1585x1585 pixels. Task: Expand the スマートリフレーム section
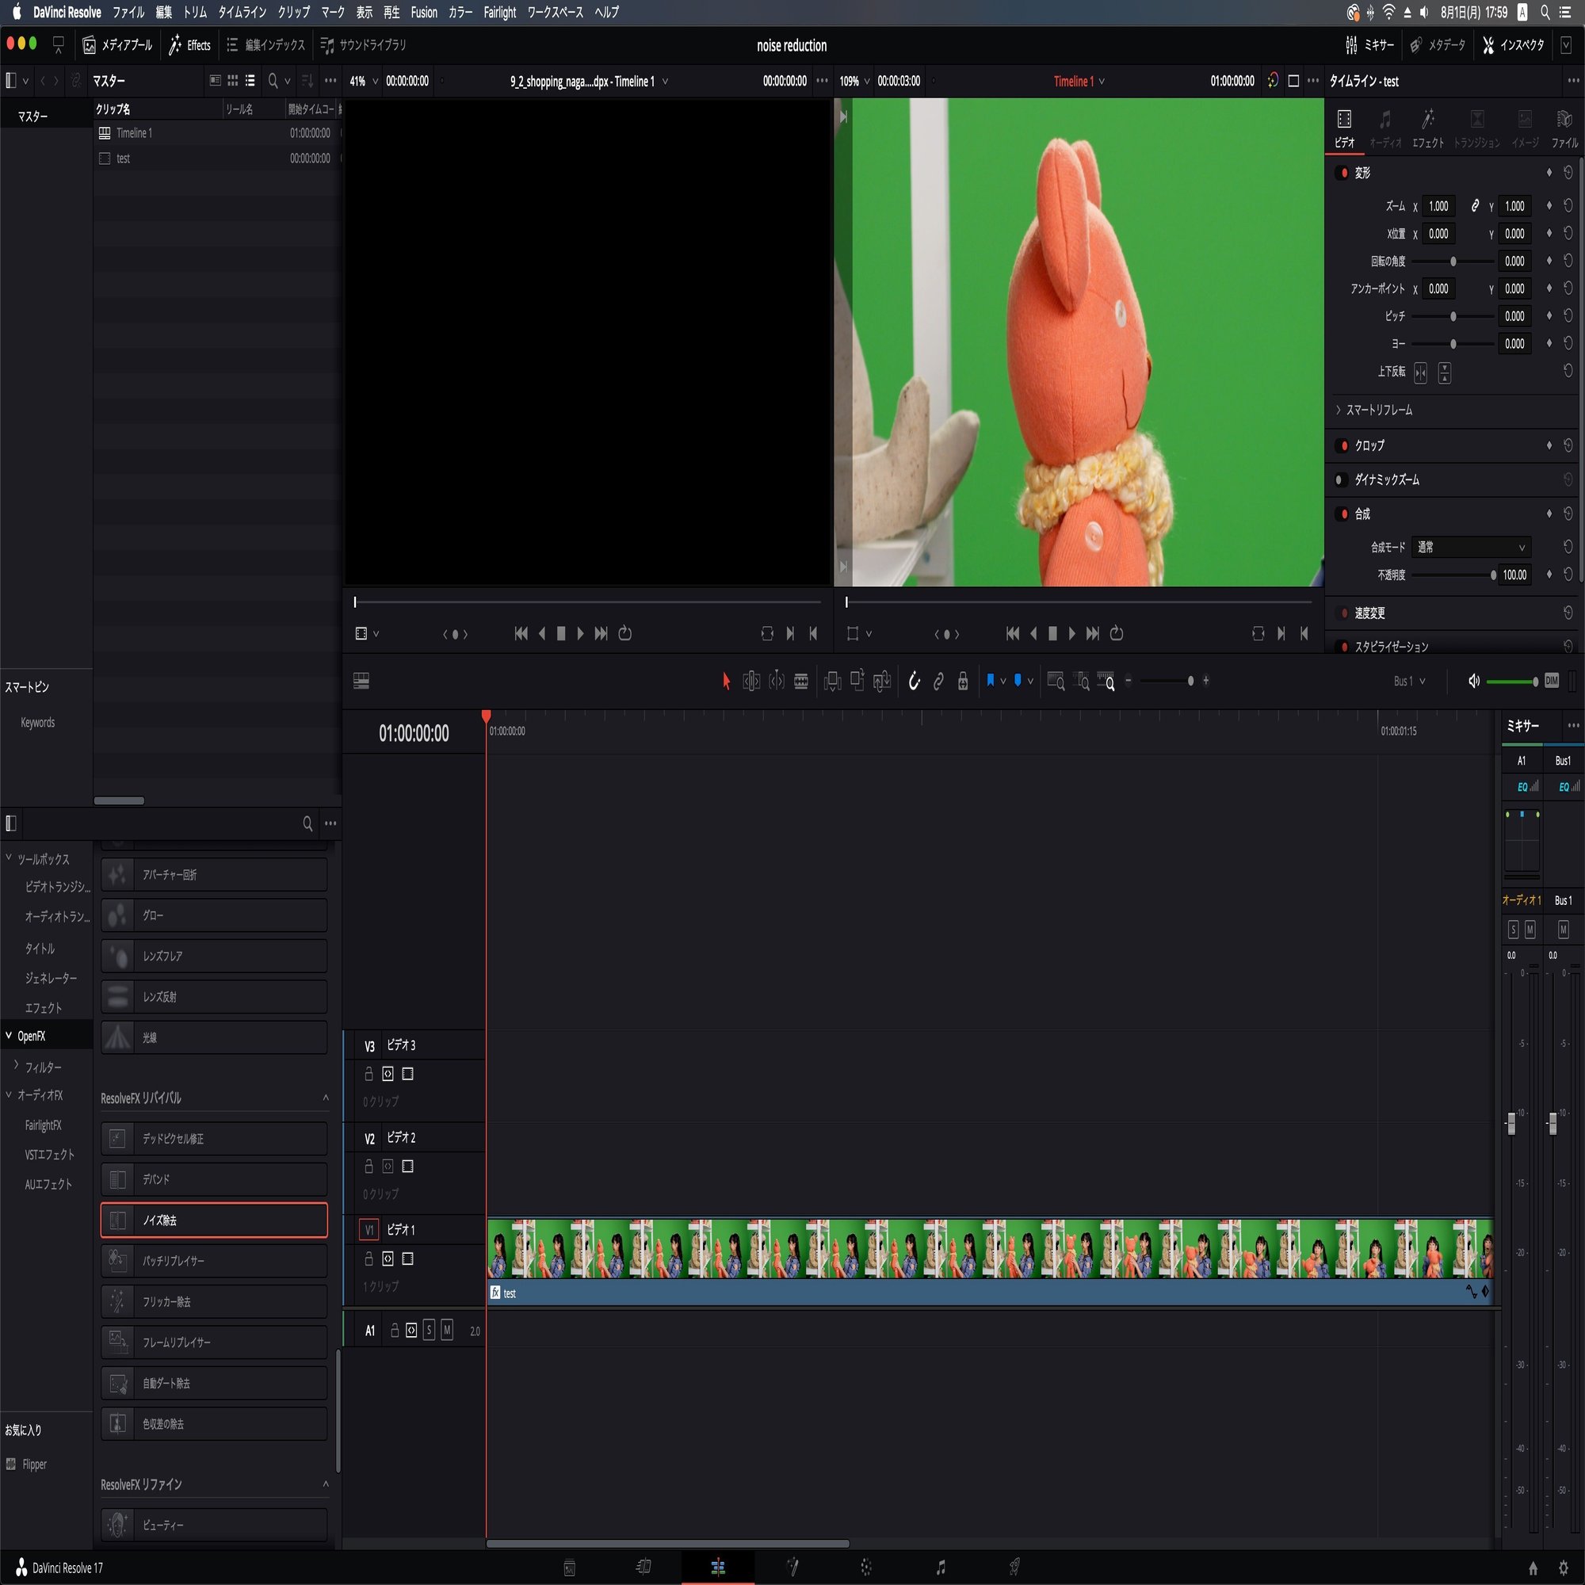click(1378, 411)
